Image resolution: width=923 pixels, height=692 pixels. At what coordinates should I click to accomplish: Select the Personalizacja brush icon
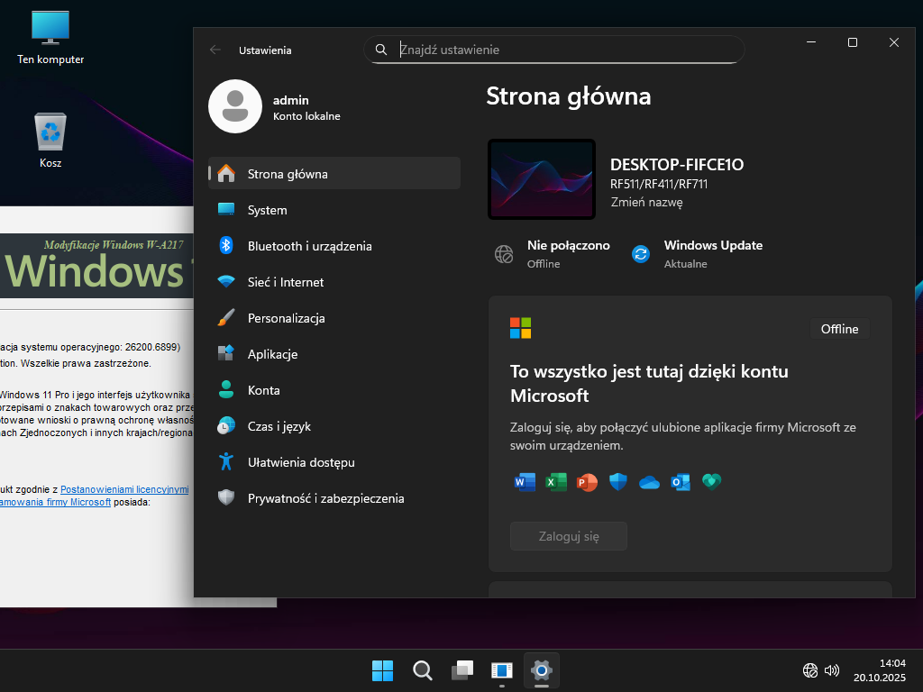click(226, 318)
